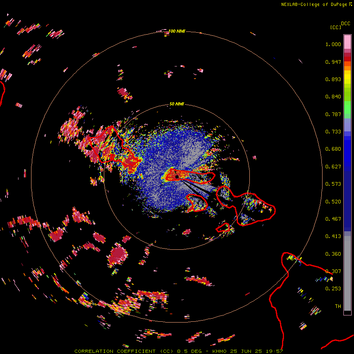Screen dimensions: 354x354
Task: Click the 0.573 scale value
Action: coord(333,184)
